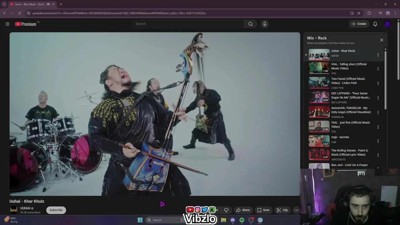Open Spotify from the taskbar
Viewport: 400px width, 225px height.
[242, 220]
